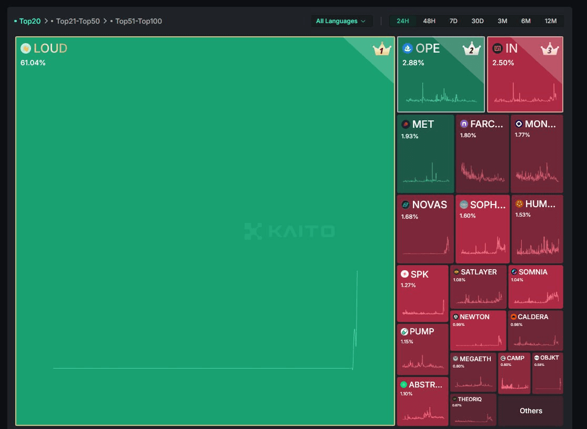Click the SOMNIA token icon

tap(514, 272)
